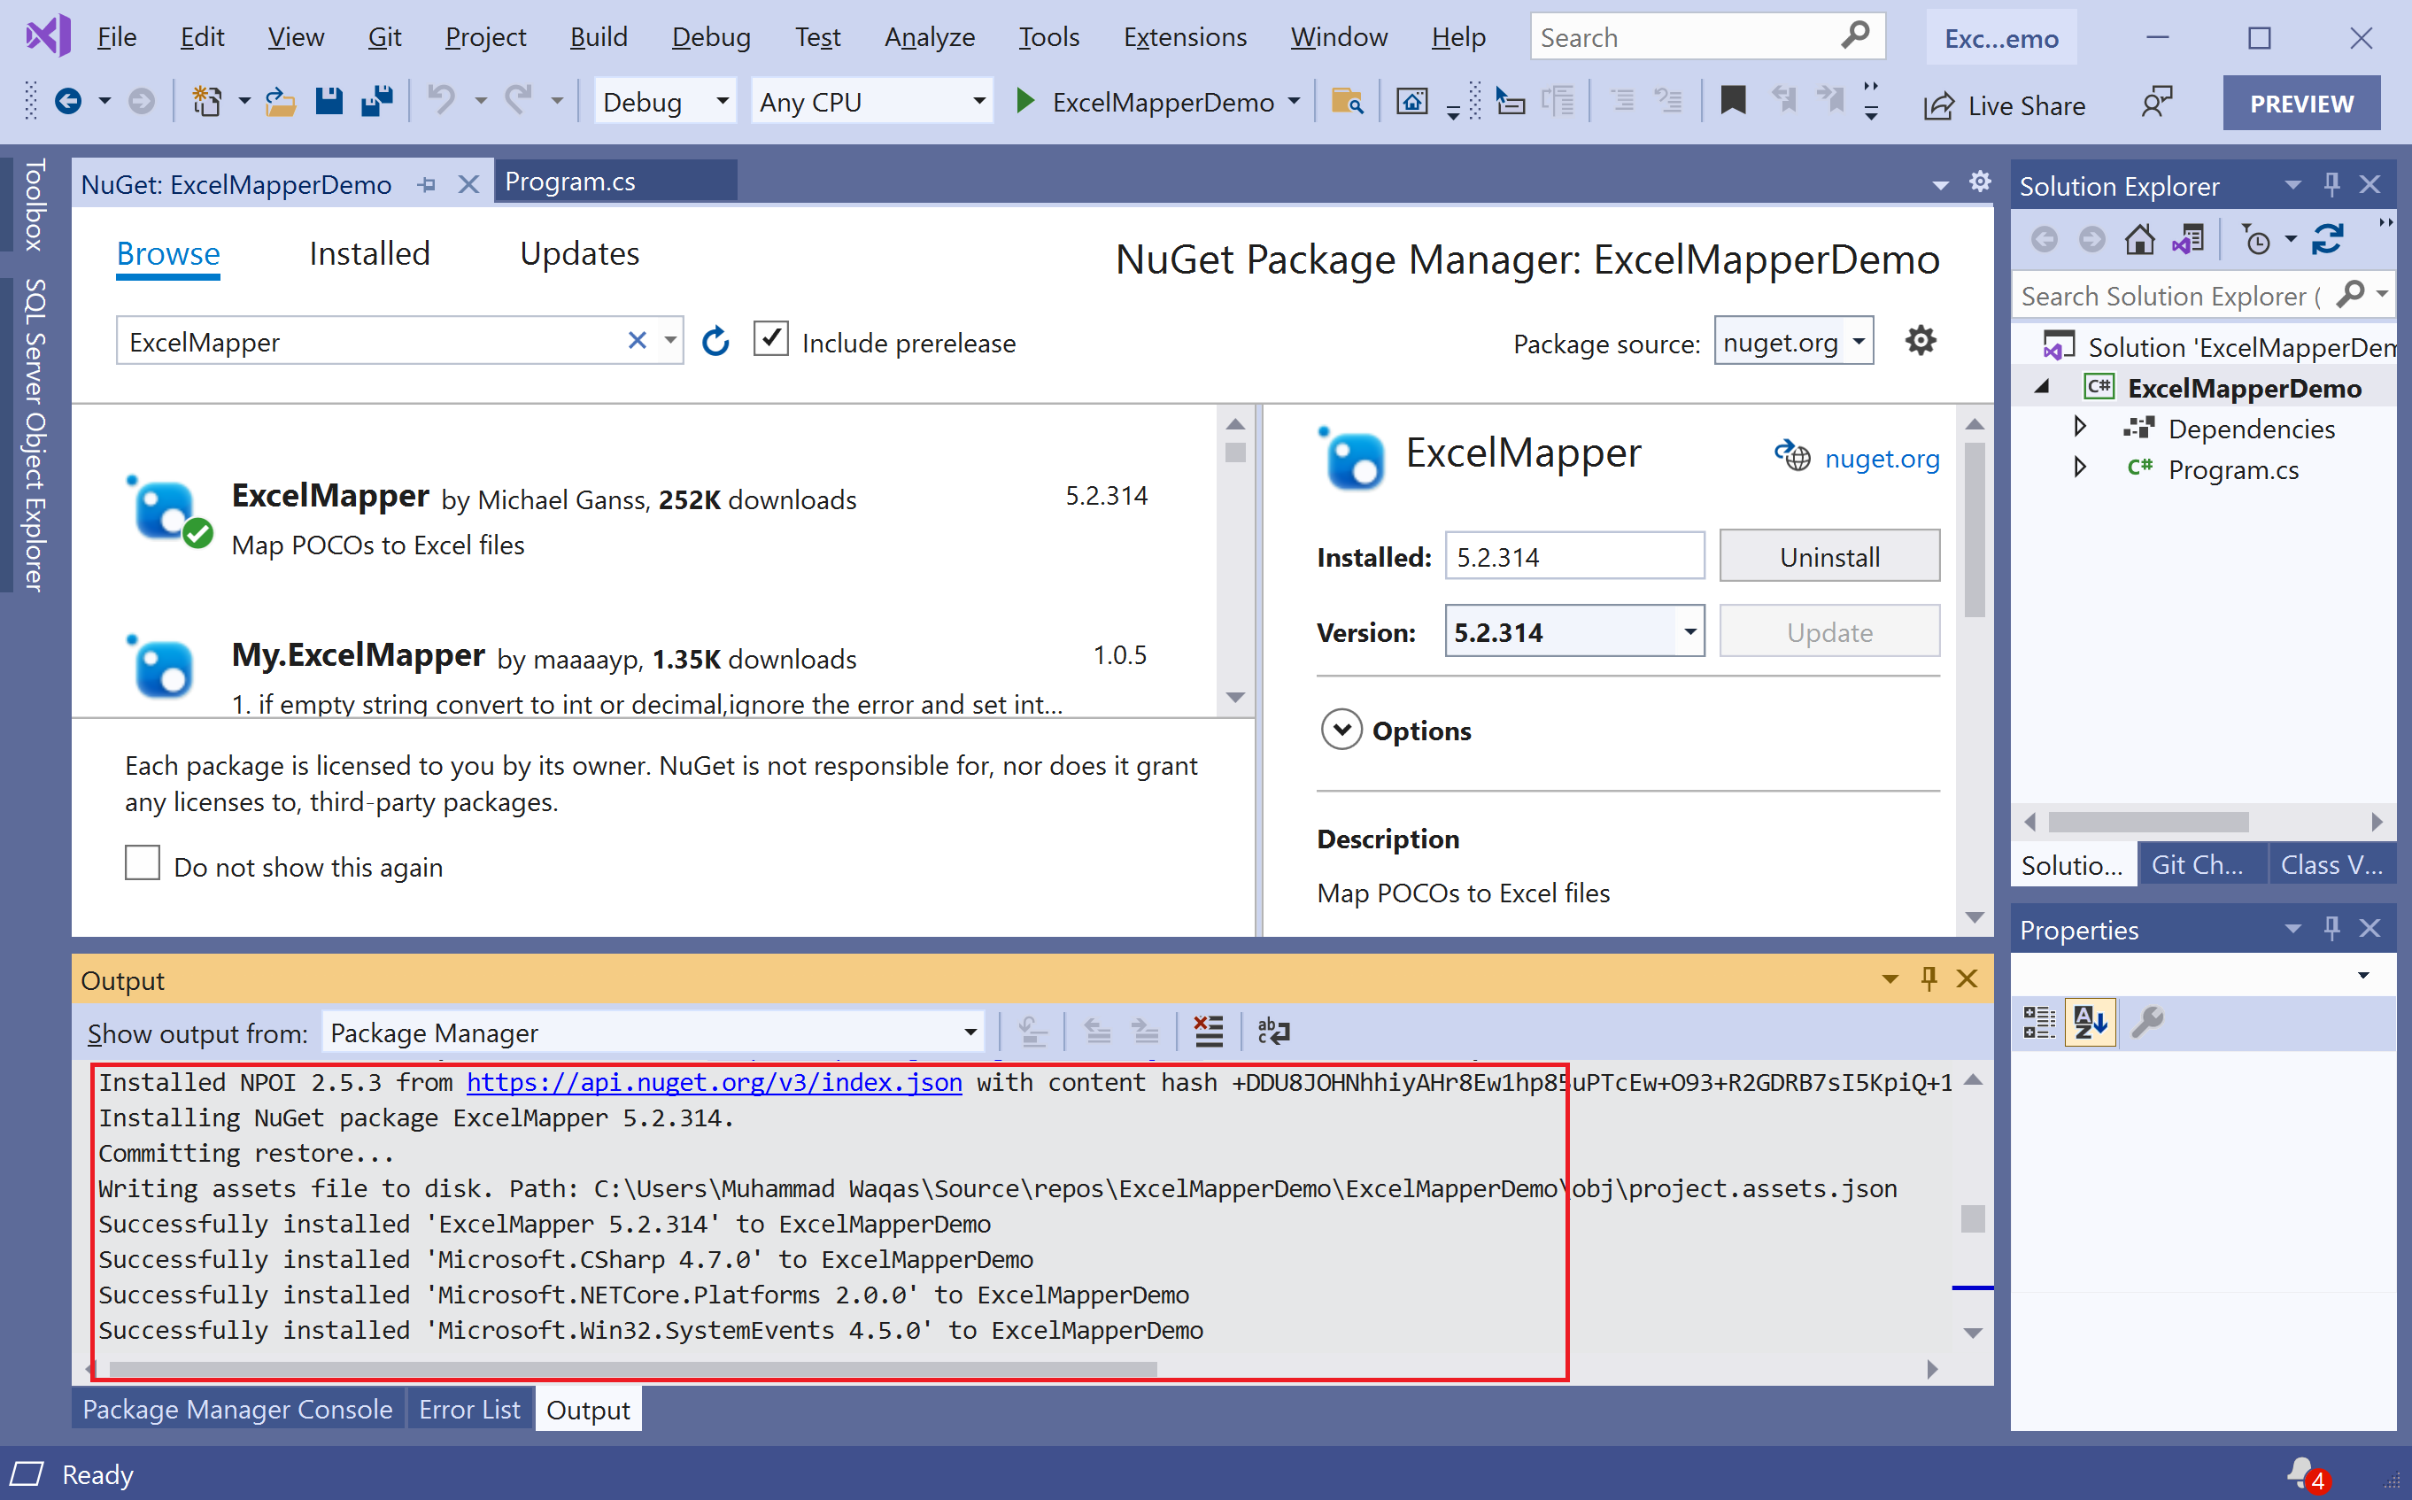Expand the Dependencies node in Solution Explorer
Image resolution: width=2412 pixels, height=1500 pixels.
point(2080,428)
